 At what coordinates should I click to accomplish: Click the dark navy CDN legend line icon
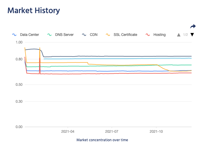pyautogui.click(x=84, y=35)
